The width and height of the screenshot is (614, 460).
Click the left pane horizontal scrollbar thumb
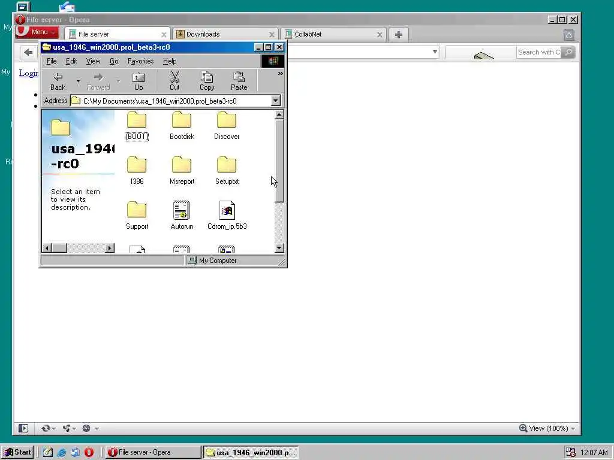(59, 247)
